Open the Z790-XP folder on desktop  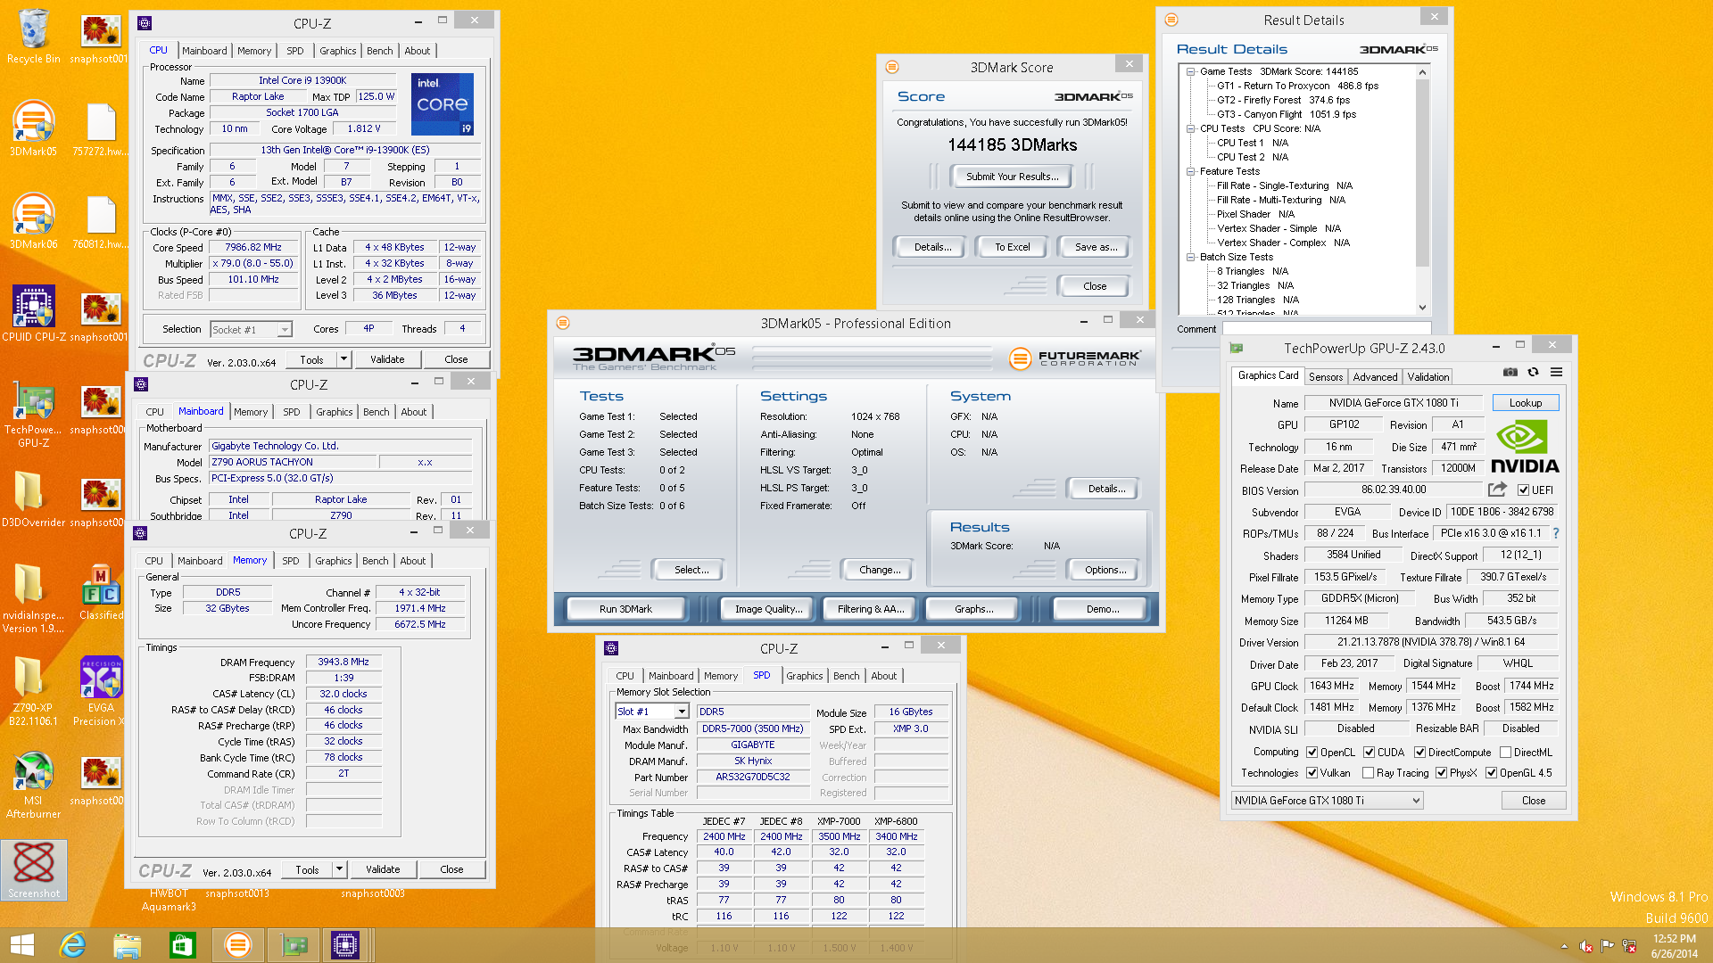pos(34,692)
